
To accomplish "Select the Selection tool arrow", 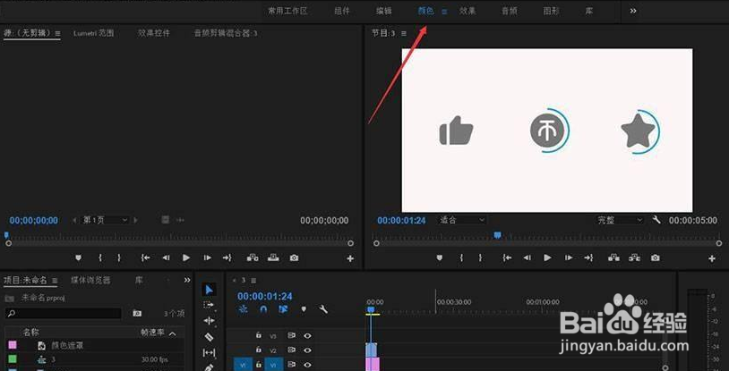I will (x=209, y=290).
